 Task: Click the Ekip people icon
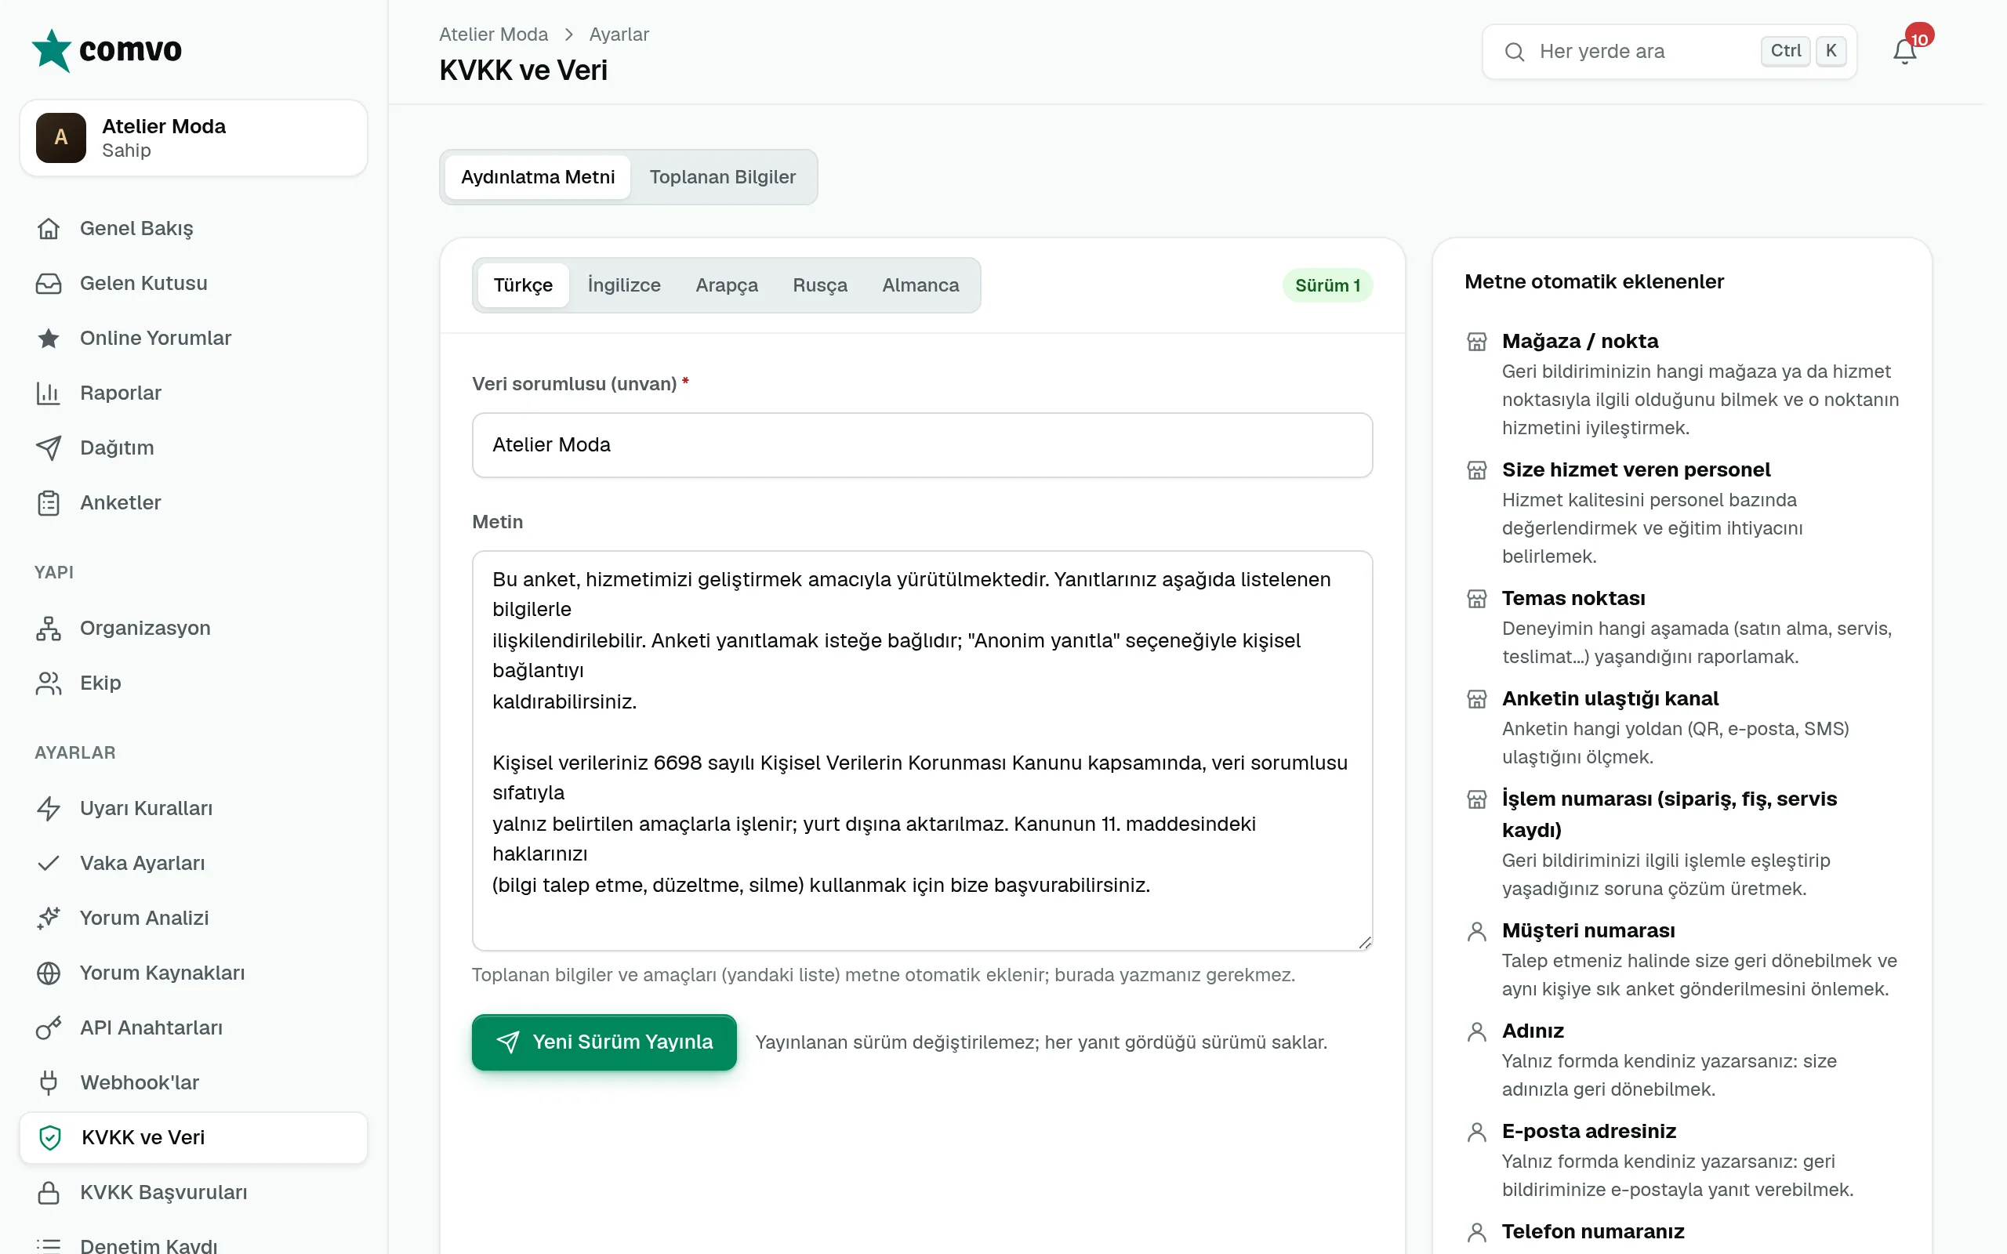pyautogui.click(x=49, y=683)
